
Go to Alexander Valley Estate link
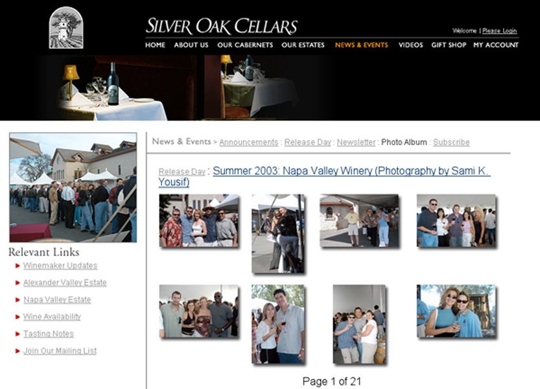pos(65,283)
